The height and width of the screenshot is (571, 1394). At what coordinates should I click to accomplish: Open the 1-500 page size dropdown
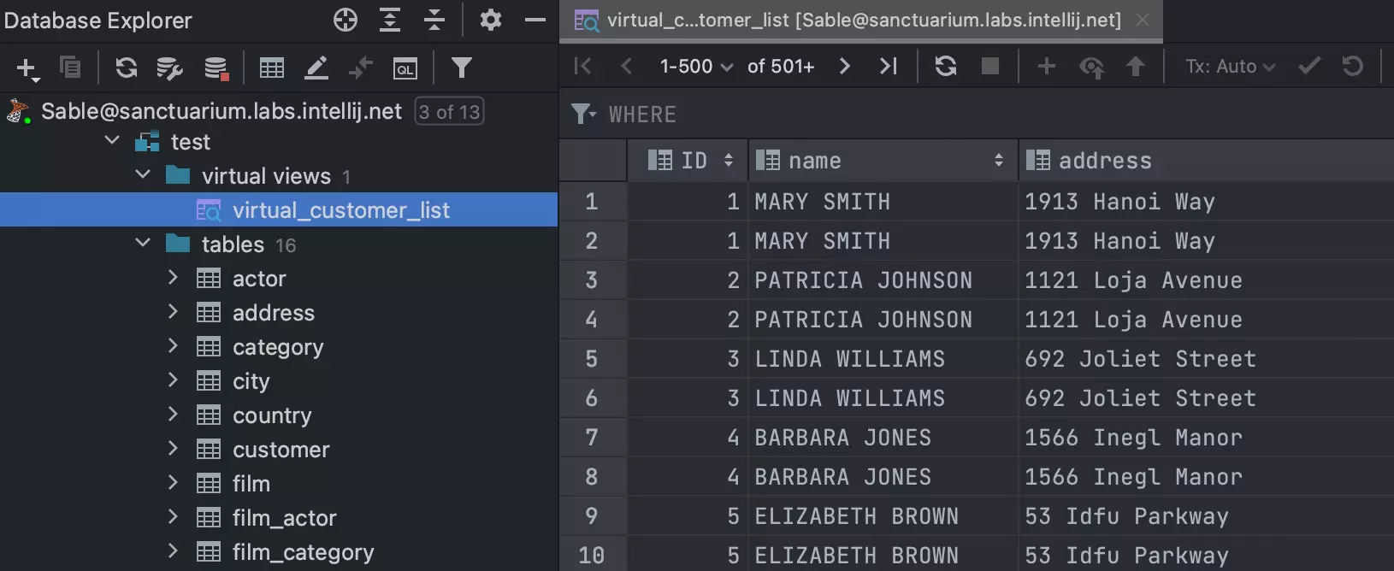(x=695, y=66)
